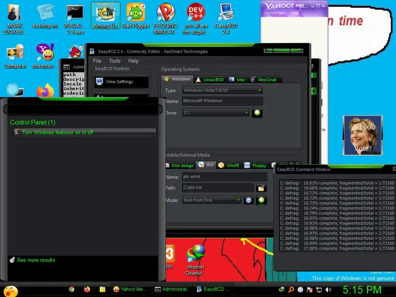Viewport: 396px width, 297px height.
Task: Click the '17.00% complete' defrag line
Action: (337, 249)
